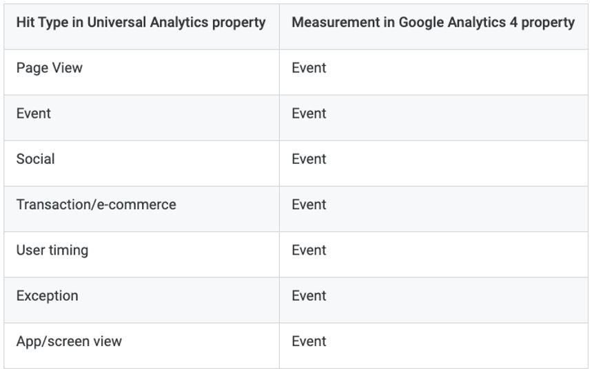This screenshot has width=592, height=373.
Task: Click the 'Event' hit type cell
Action: (141, 118)
